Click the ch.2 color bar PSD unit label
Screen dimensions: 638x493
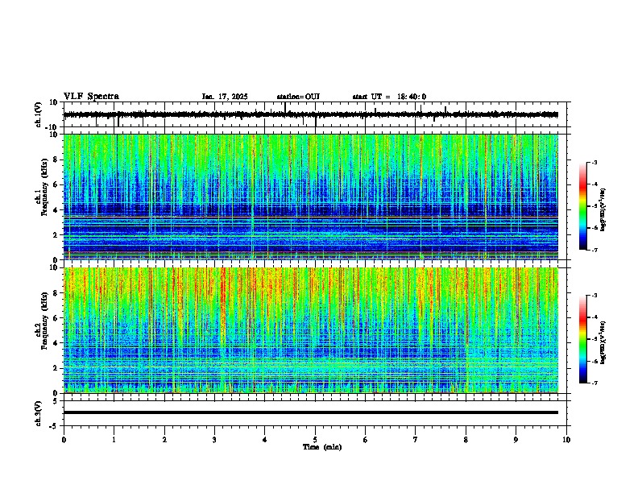tap(603, 342)
